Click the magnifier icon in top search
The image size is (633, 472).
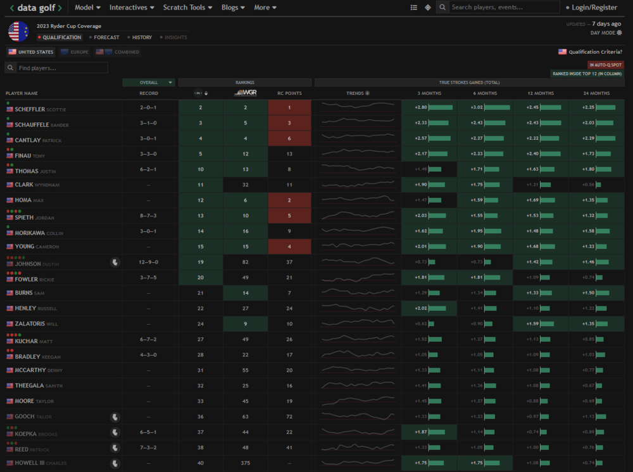[443, 8]
